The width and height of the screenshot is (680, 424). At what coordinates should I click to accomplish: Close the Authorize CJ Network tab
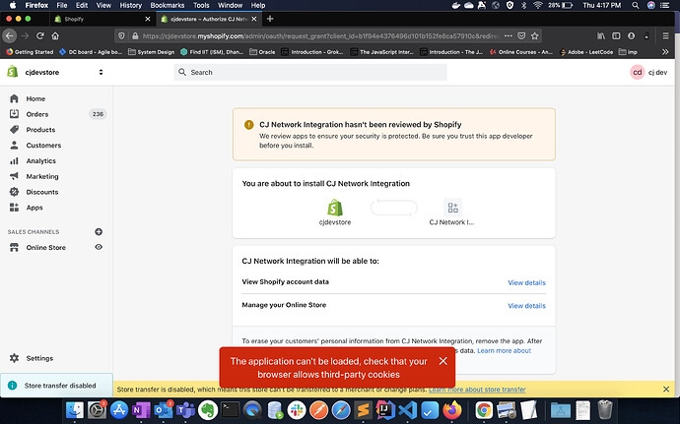pos(254,19)
